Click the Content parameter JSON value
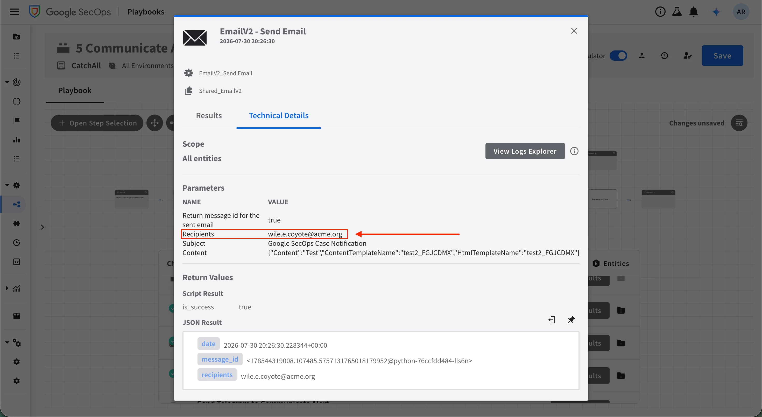The width and height of the screenshot is (762, 417). [424, 252]
